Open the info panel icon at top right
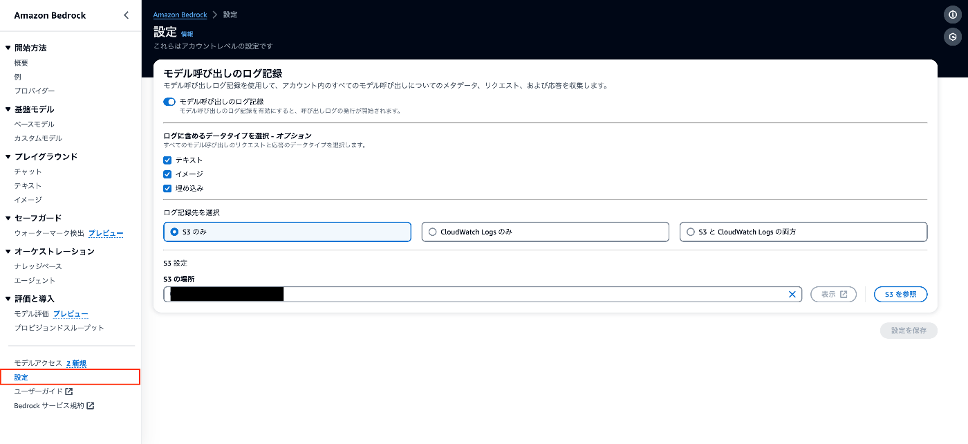 pyautogui.click(x=953, y=15)
